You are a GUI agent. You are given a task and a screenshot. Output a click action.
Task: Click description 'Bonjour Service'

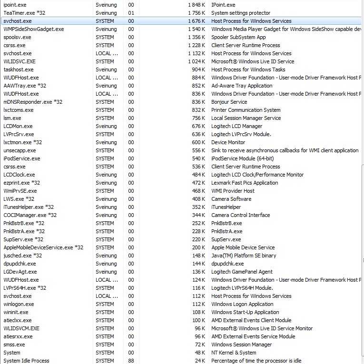[x=229, y=102]
